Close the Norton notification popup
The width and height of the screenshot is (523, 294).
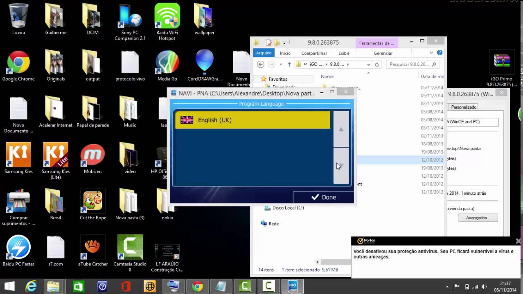pos(518,241)
